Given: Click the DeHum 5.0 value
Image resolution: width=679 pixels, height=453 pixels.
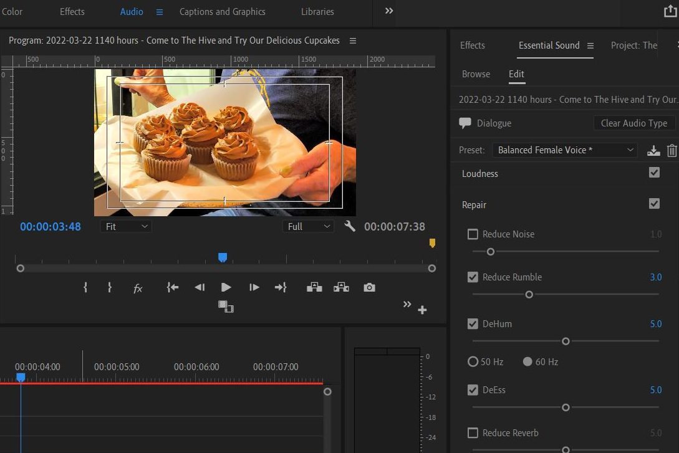Looking at the screenshot, I should (655, 323).
